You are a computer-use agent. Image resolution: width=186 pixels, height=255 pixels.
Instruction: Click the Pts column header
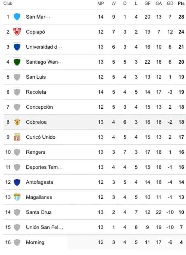click(x=181, y=4)
